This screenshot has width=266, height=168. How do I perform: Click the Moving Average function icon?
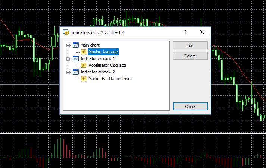[84, 52]
